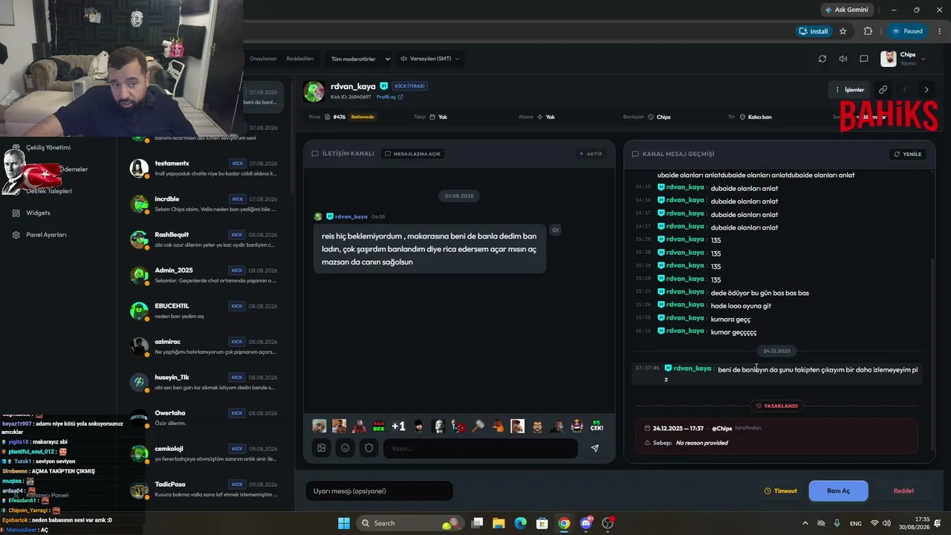The image size is (951, 535).
Task: Open browser extensions puzzle icon
Action: click(868, 31)
